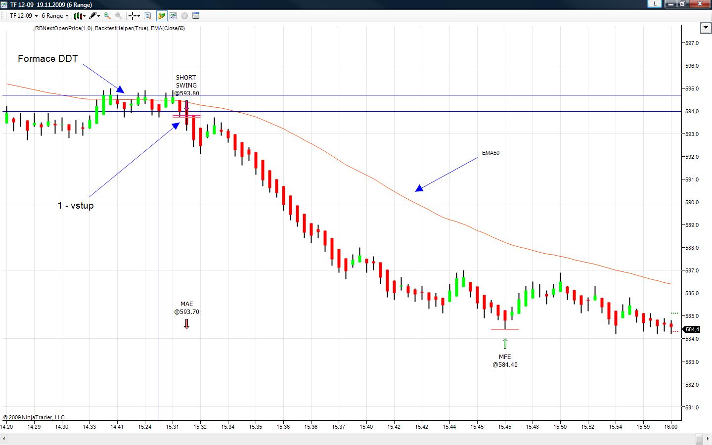Click the greyed-out strategies globe icon

point(184,16)
